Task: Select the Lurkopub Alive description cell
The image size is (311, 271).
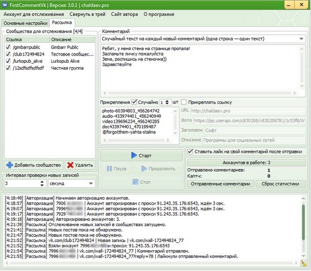Action: 65,61
